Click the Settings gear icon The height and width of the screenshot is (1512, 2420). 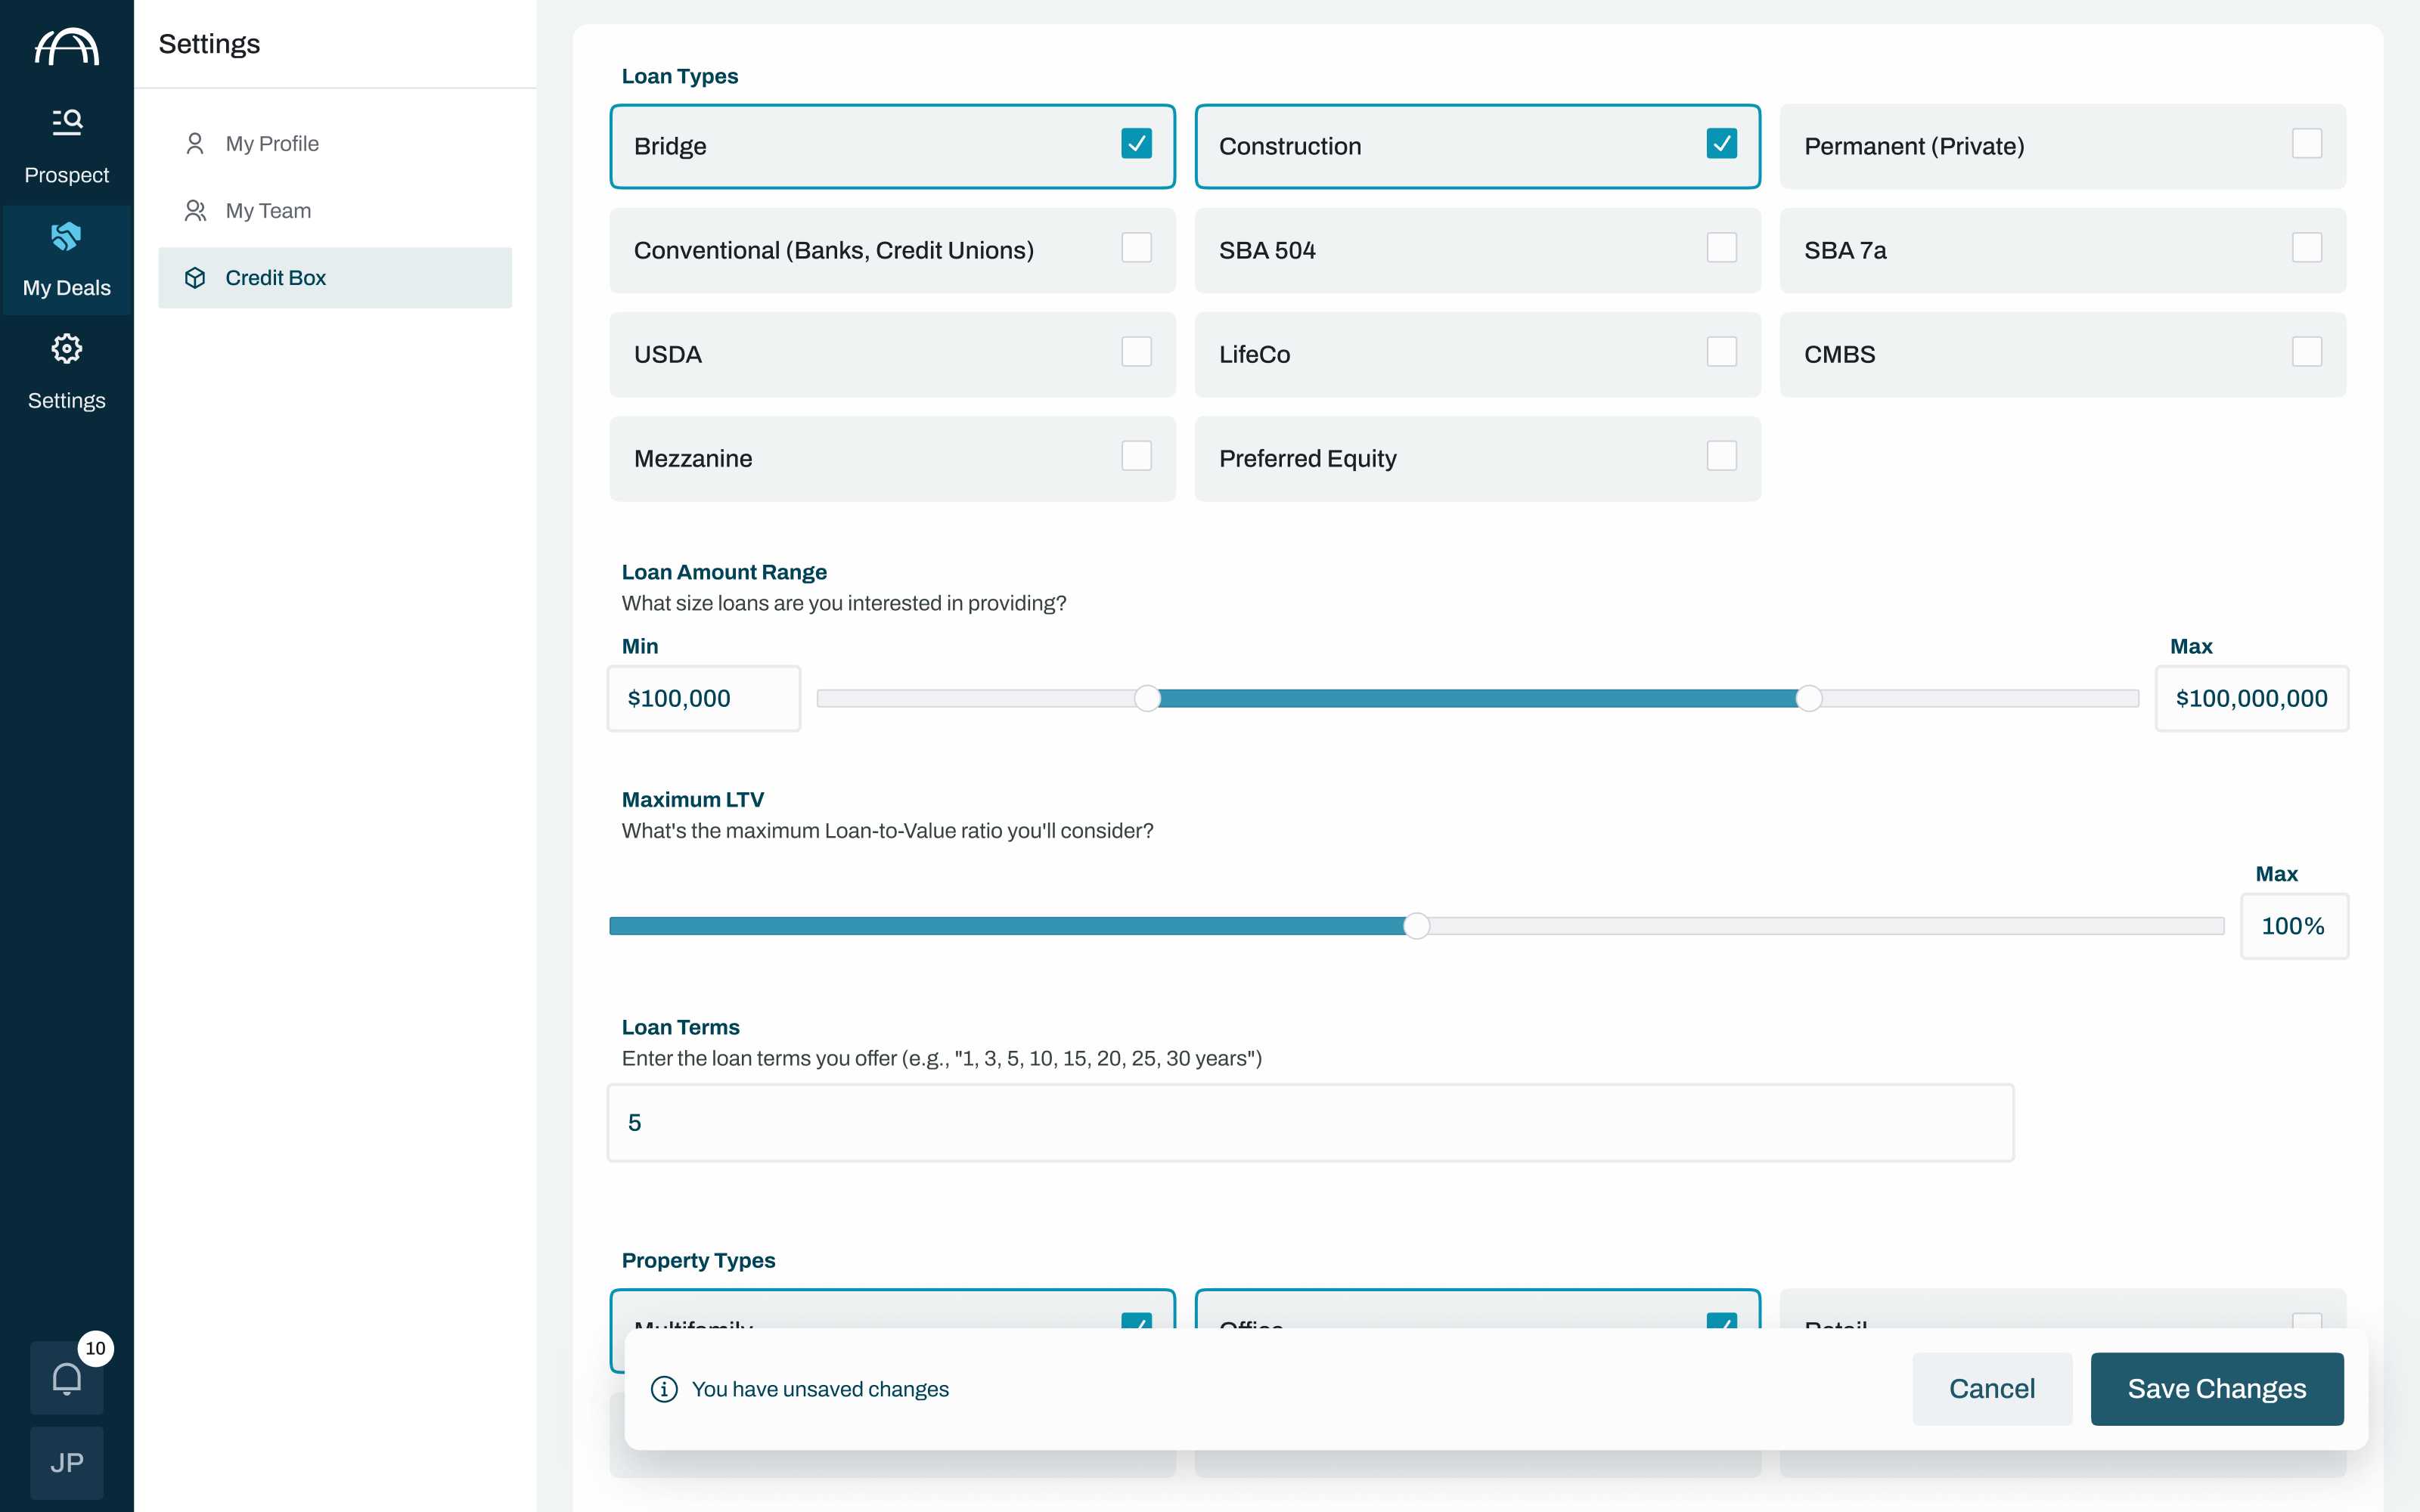coord(66,349)
